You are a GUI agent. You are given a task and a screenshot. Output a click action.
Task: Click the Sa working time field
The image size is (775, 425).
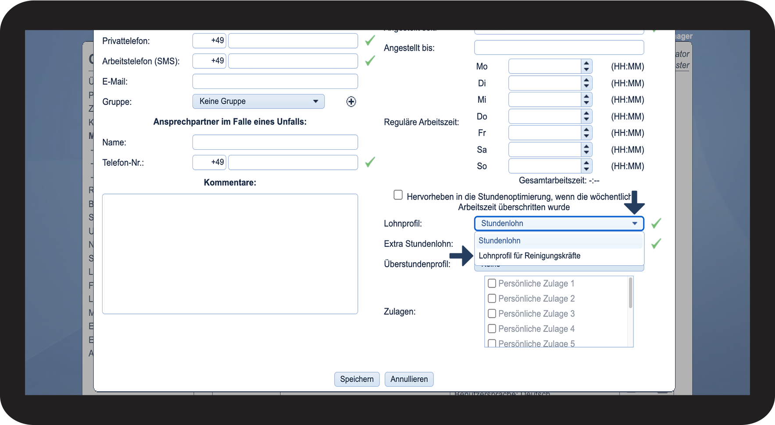click(x=545, y=150)
